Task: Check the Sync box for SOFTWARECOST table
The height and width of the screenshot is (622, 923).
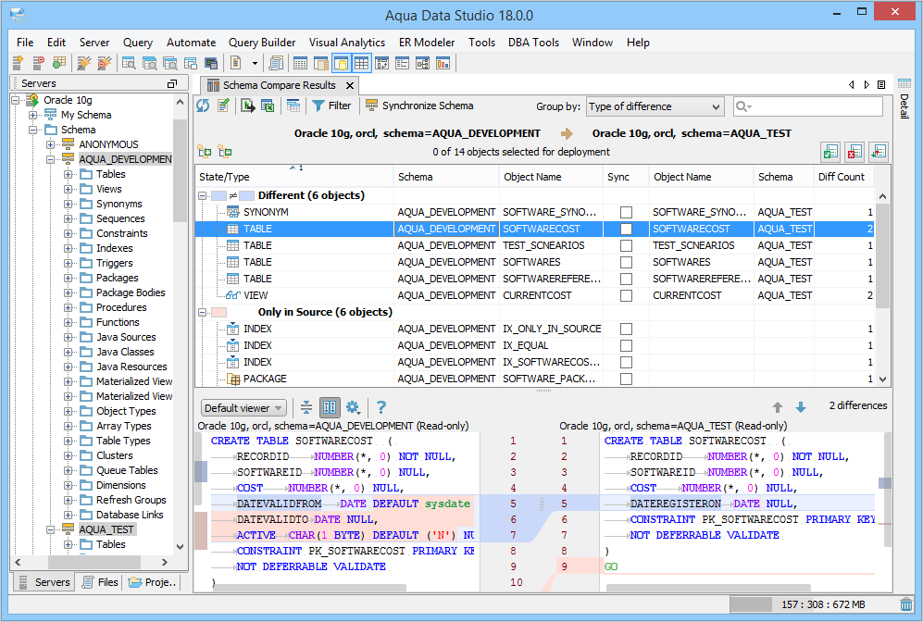Action: tap(626, 230)
